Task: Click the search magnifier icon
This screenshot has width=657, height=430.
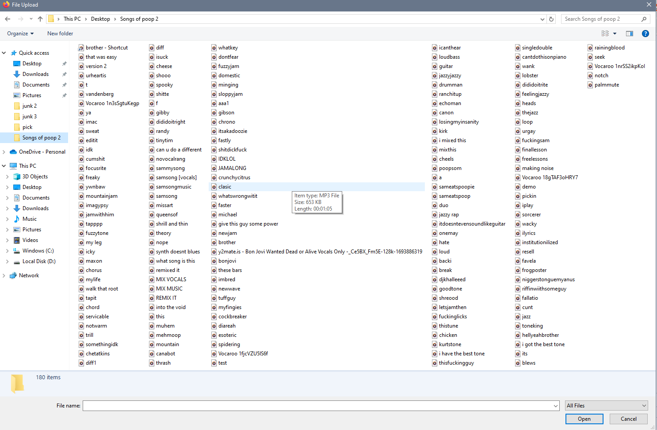Action: click(x=644, y=19)
